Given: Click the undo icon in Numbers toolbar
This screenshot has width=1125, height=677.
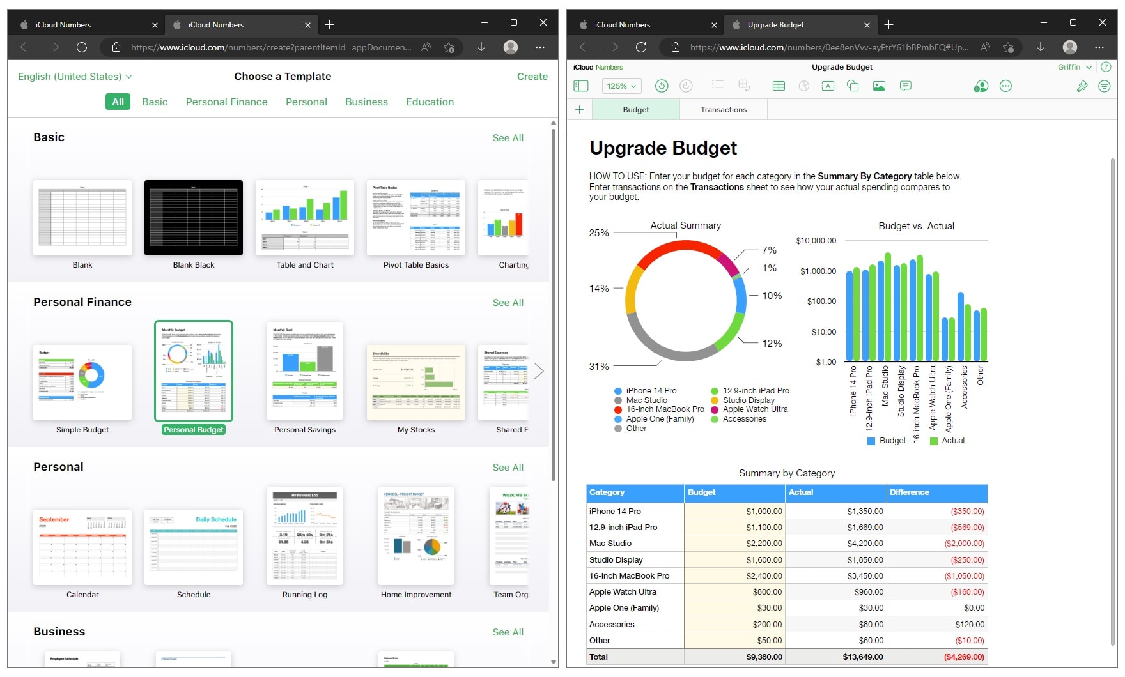Looking at the screenshot, I should tap(662, 86).
